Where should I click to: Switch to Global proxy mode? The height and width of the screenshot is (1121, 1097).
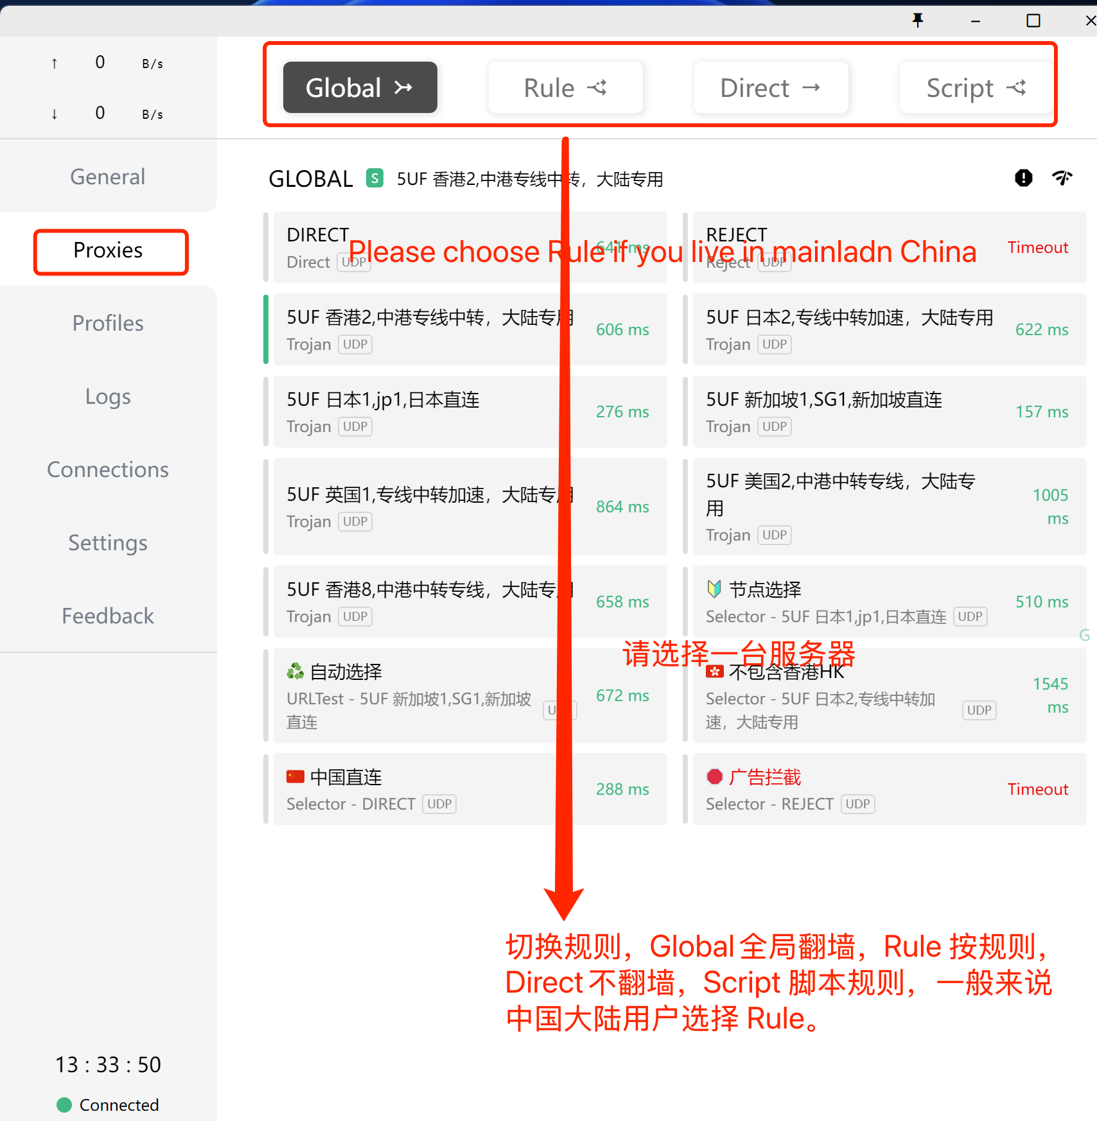[360, 87]
